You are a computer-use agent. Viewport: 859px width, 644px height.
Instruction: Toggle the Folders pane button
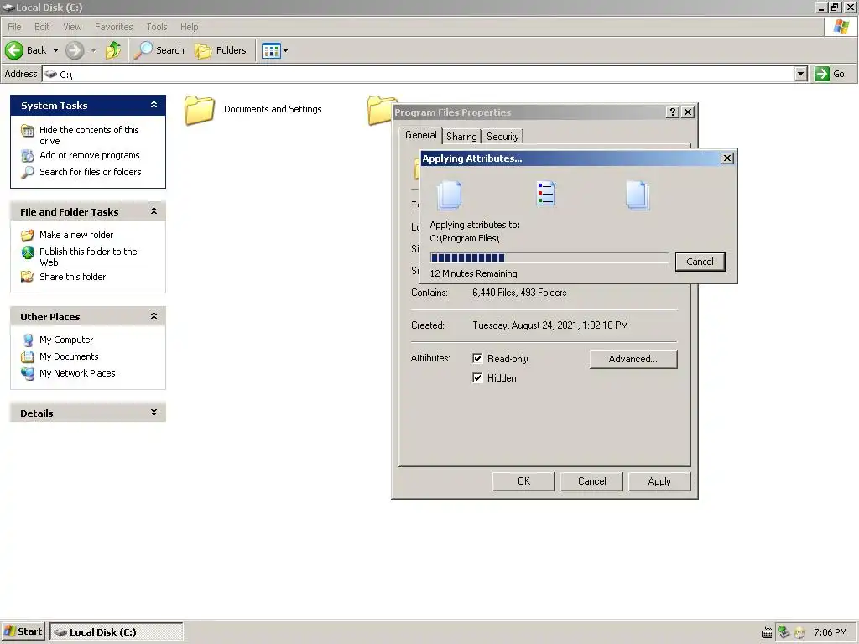click(221, 50)
